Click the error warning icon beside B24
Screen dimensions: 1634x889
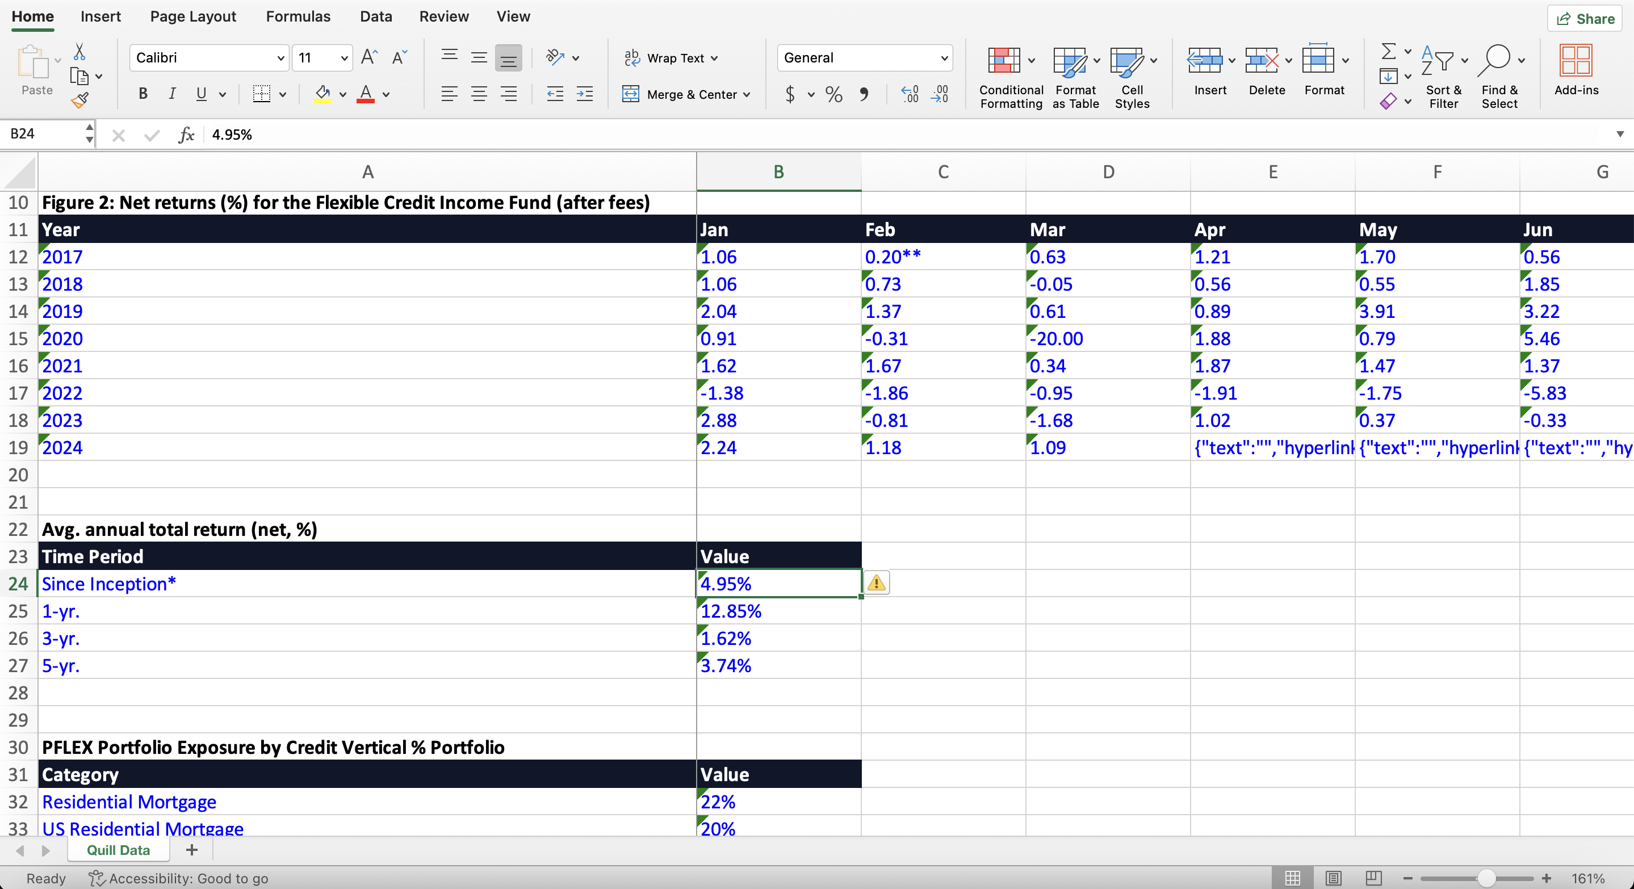pos(876,583)
